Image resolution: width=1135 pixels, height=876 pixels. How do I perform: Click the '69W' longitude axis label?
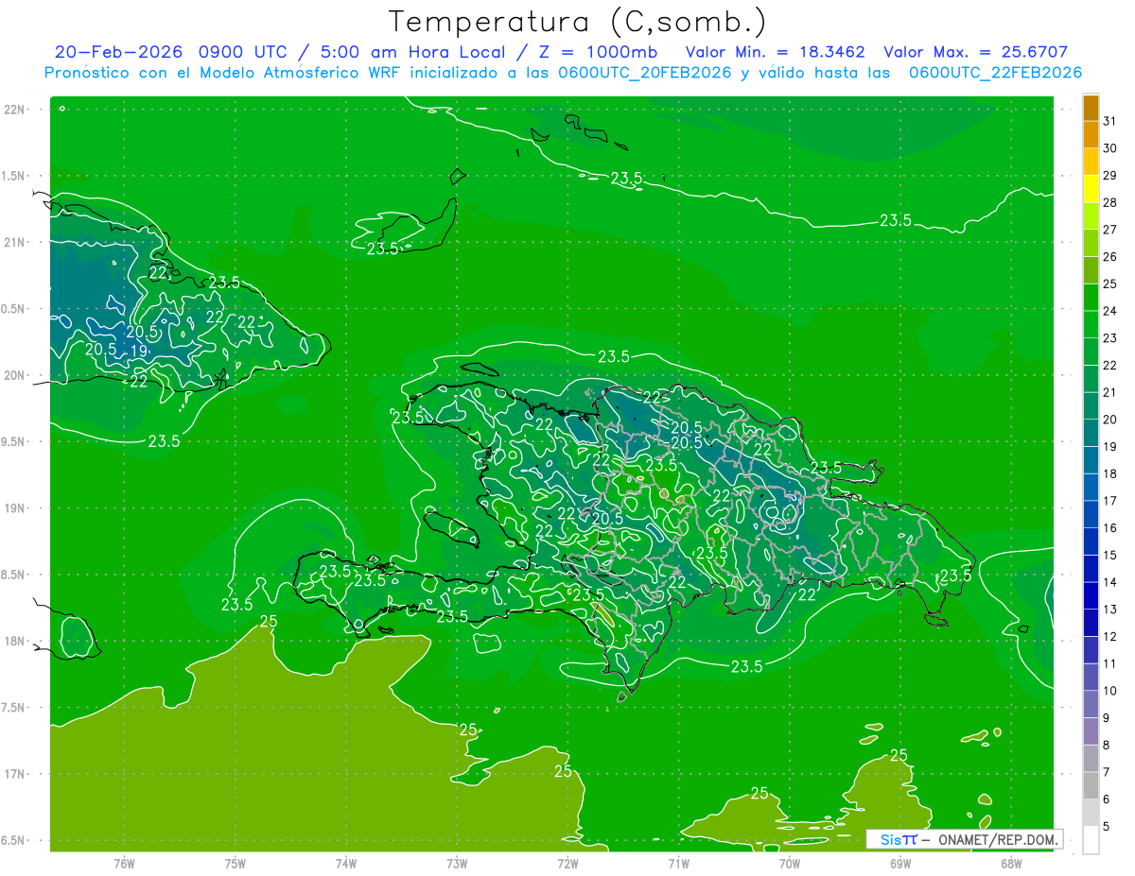(900, 864)
